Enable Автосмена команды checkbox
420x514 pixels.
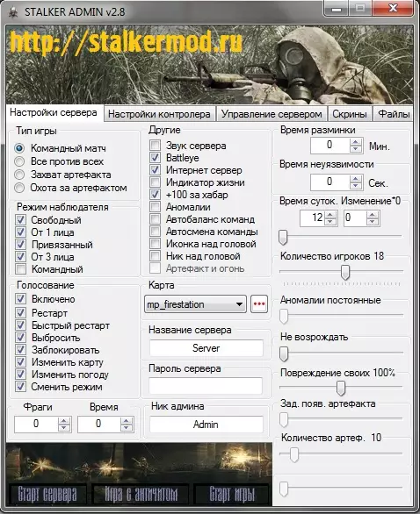coord(155,232)
